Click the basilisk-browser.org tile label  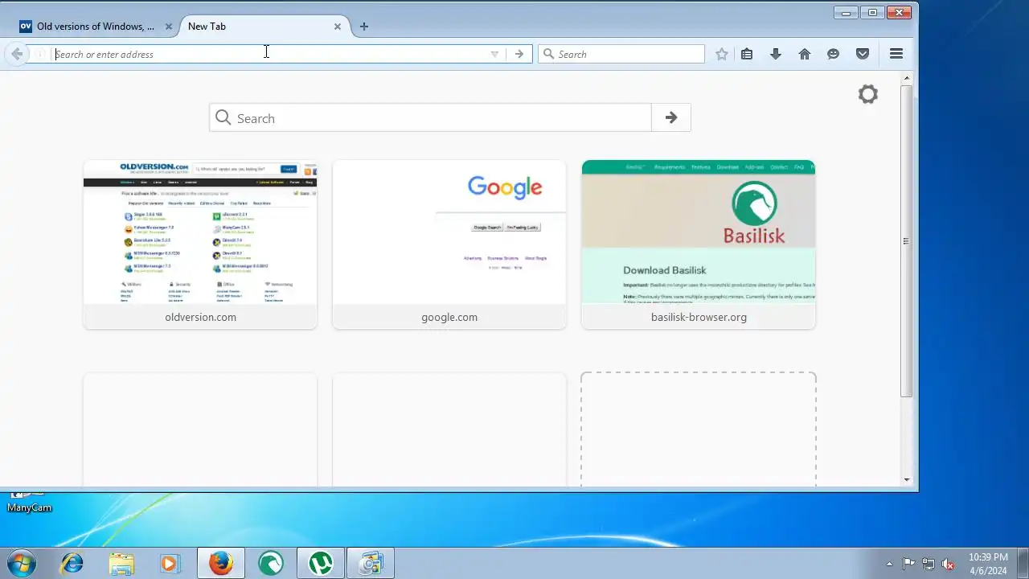699,317
